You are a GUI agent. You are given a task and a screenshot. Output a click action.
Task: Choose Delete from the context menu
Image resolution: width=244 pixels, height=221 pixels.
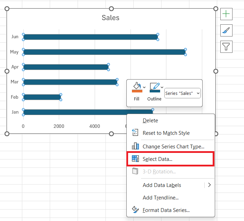[x=171, y=121]
